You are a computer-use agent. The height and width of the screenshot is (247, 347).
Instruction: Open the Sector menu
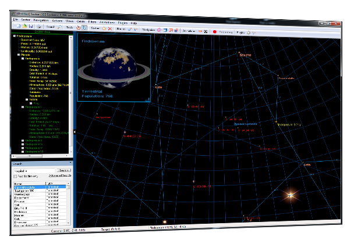tap(26, 20)
